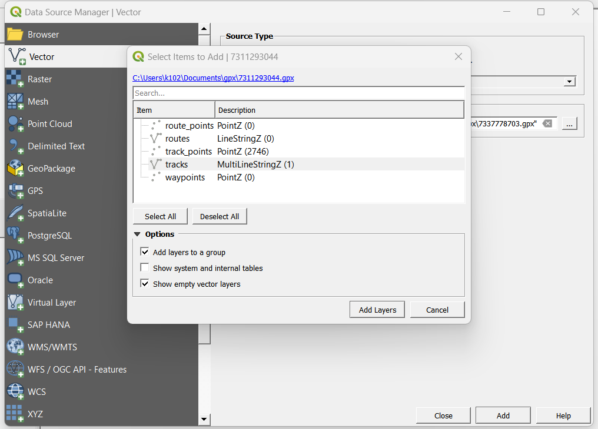
Task: Select the SAP HANA icon
Action: coord(15,325)
